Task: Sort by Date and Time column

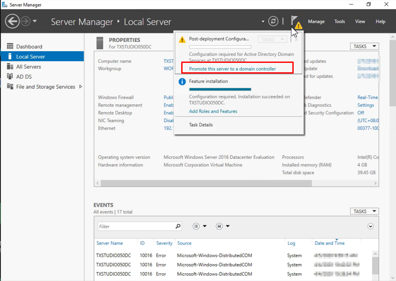Action: [330, 243]
